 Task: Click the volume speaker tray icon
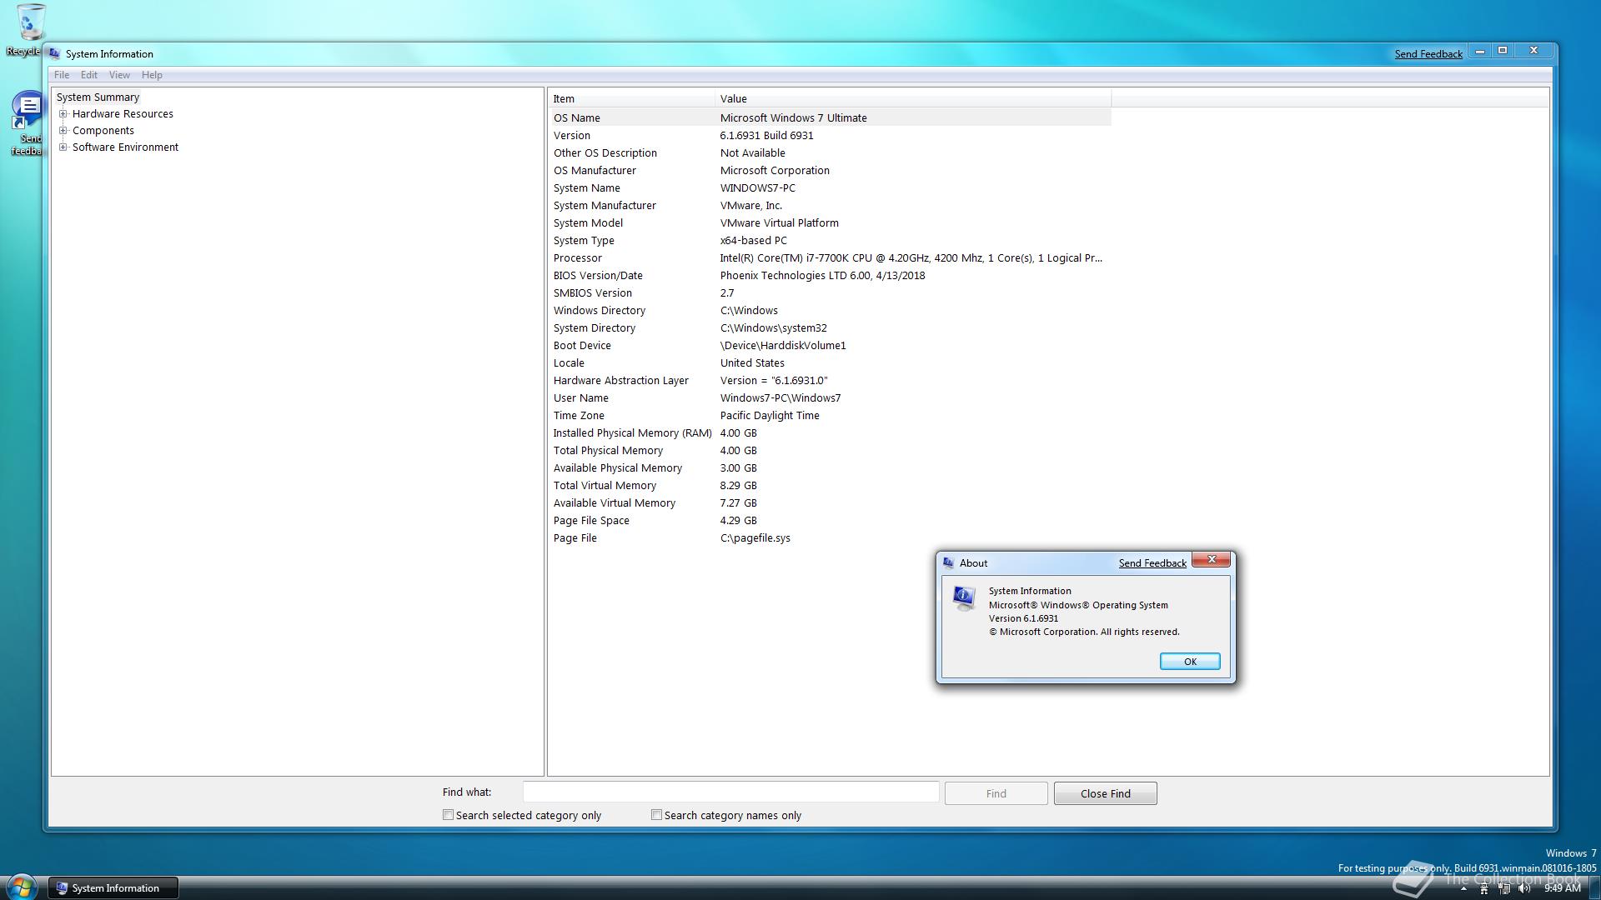click(x=1524, y=888)
